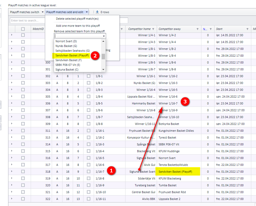Choose Delete selected playoff match(es)
The width and height of the screenshot is (256, 206).
pos(77,19)
